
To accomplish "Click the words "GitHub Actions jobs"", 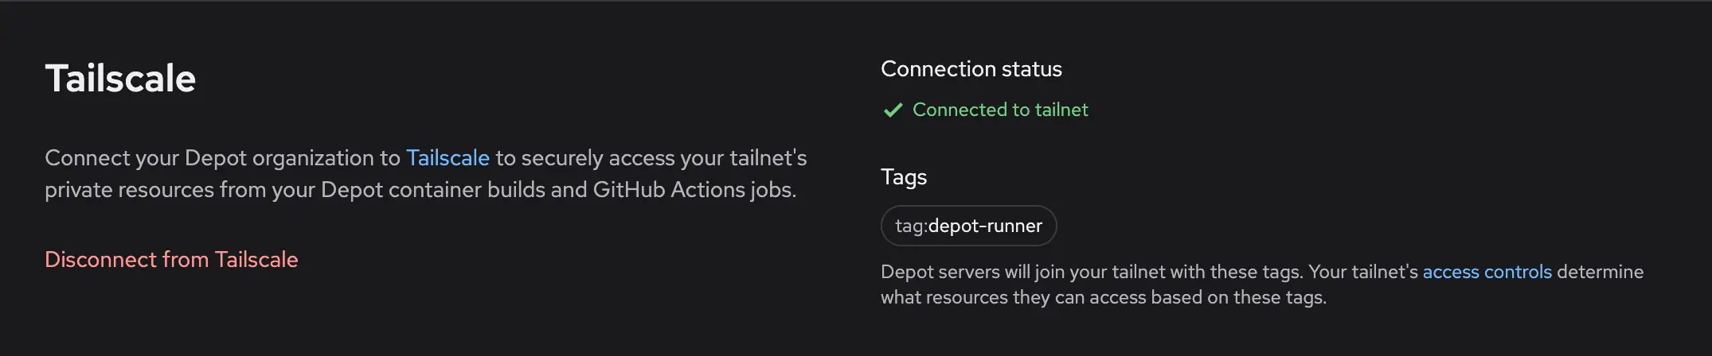I will pyautogui.click(x=693, y=190).
